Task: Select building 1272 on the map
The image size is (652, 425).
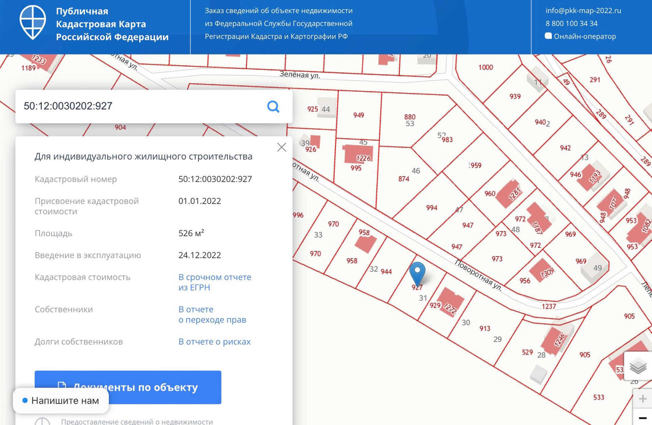Action: [451, 302]
